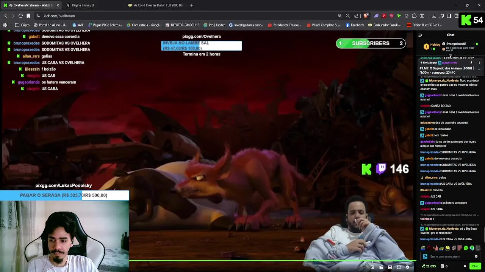
Task: Enter fullscreen video mode
Action: click(399, 267)
